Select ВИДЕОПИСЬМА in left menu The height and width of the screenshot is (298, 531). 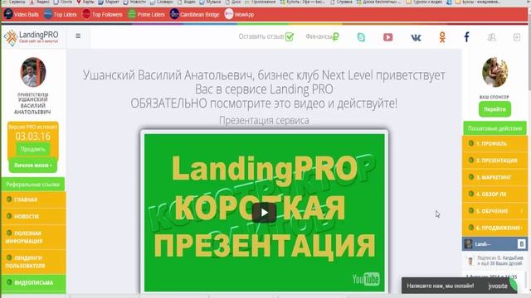pyautogui.click(x=33, y=282)
